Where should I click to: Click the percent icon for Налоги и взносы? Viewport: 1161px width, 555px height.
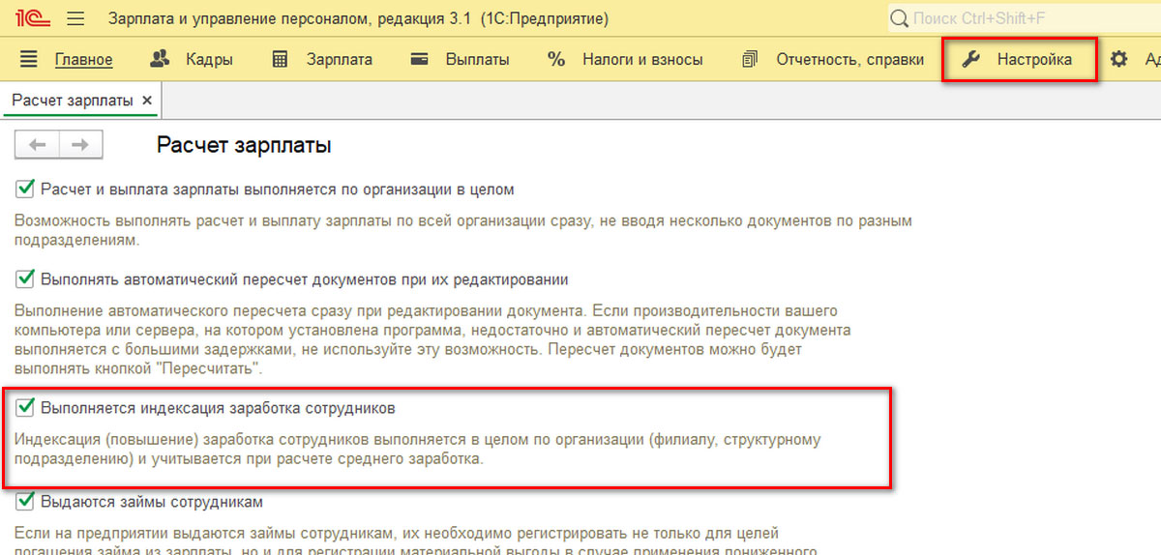(x=555, y=59)
